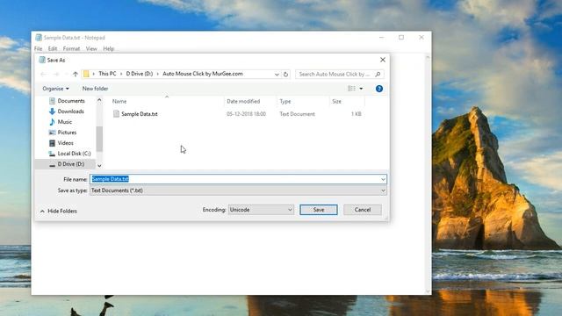This screenshot has width=562, height=316.
Task: Click the Notepad title bar icon
Action: pyautogui.click(x=39, y=37)
